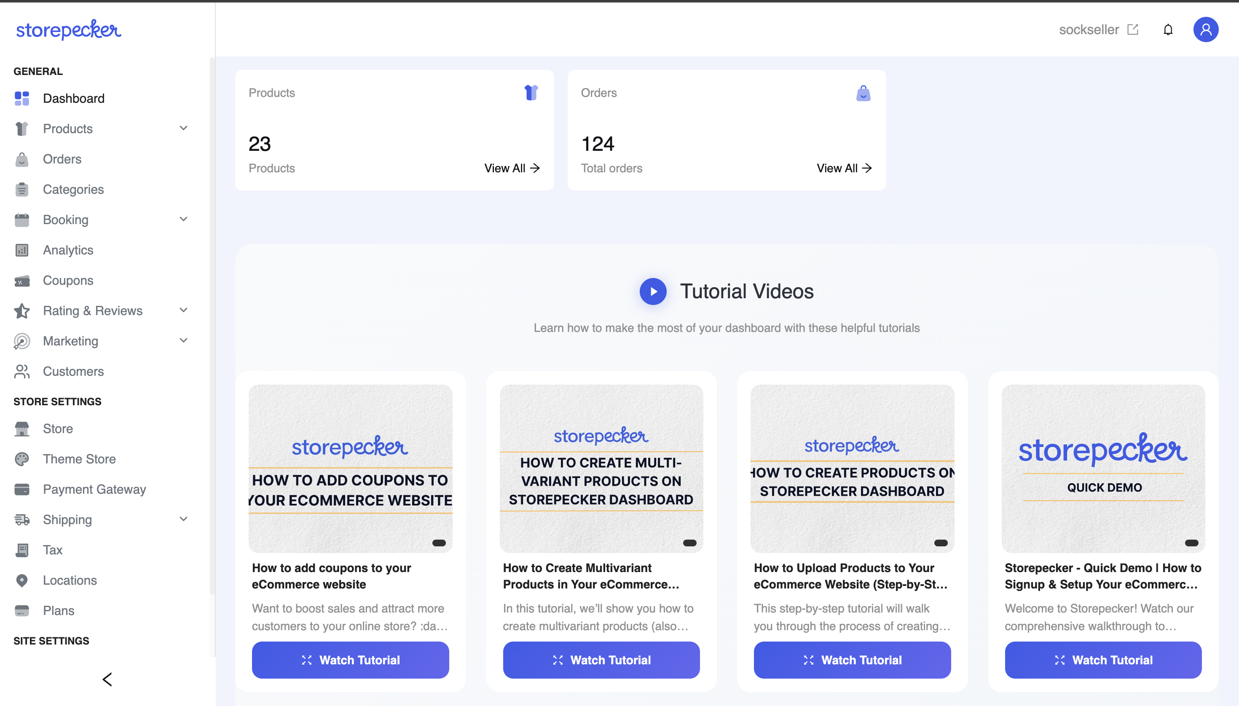Viewport: 1239px width, 706px height.
Task: Click the Tutorial Videos play icon
Action: tap(652, 291)
